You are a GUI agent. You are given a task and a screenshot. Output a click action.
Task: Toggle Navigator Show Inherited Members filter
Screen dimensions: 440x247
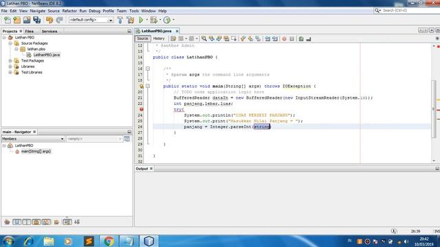click(x=7, y=222)
